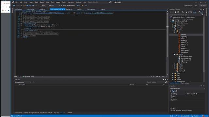Viewport: 209px width, 117px height.
Task: Expand the Dependencies node
Action: click(173, 25)
